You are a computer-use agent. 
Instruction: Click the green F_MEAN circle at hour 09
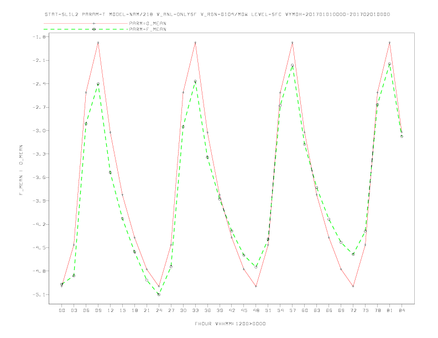coord(98,84)
